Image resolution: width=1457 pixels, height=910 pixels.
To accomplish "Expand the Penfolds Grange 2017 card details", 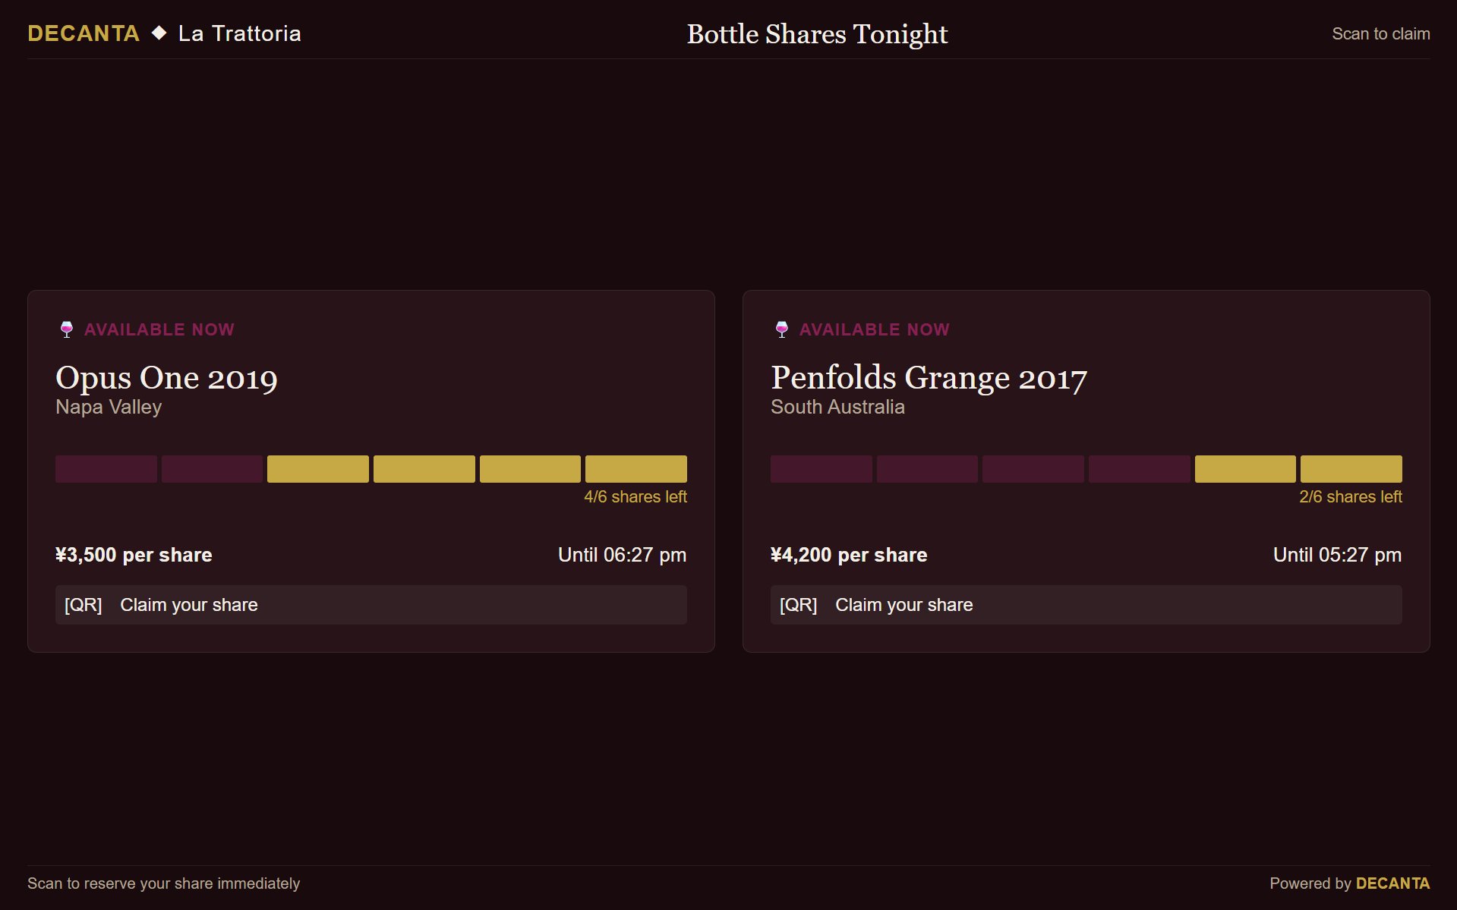I will coord(929,377).
